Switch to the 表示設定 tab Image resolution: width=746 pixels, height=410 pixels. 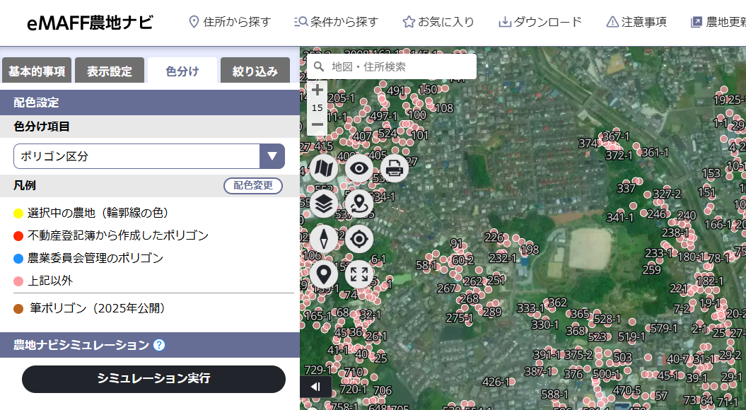(x=110, y=71)
